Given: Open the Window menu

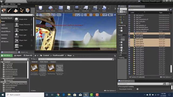Looking at the screenshot, I should coord(13,4).
